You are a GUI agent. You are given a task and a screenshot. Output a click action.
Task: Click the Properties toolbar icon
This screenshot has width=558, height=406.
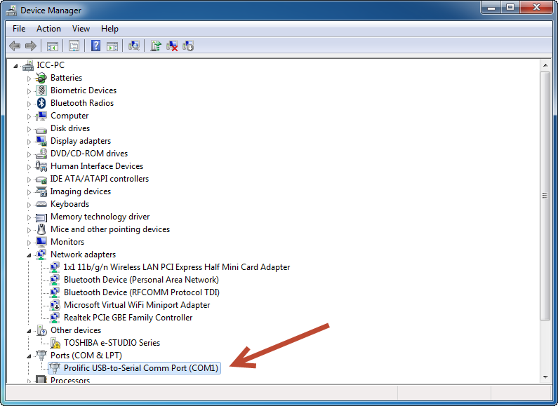coord(73,46)
